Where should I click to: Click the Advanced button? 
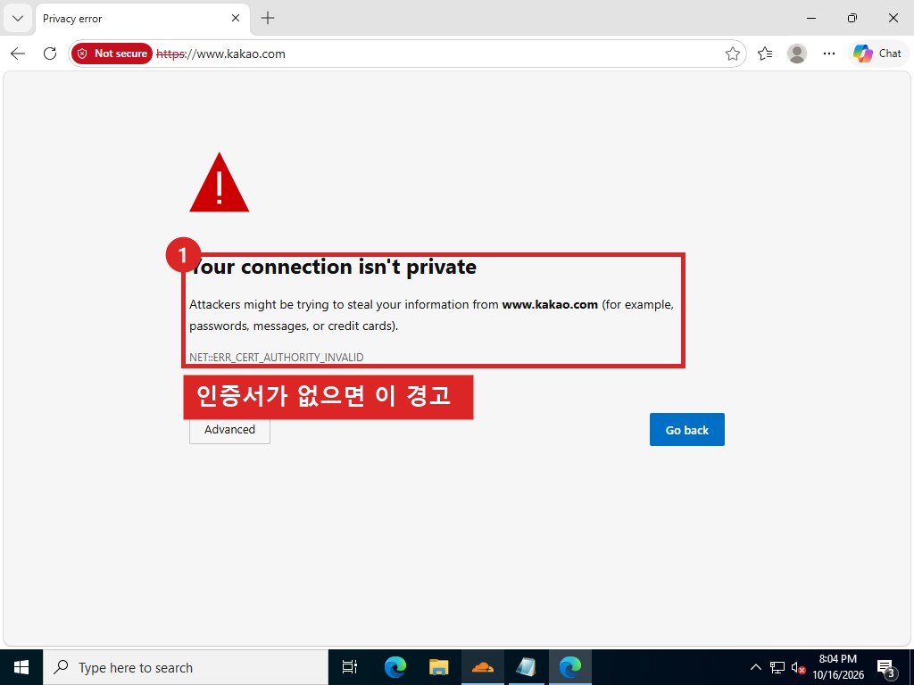tap(229, 429)
